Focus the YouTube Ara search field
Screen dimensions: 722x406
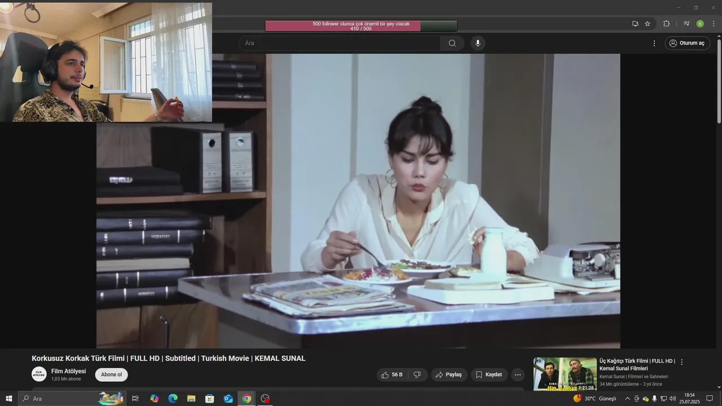(340, 43)
